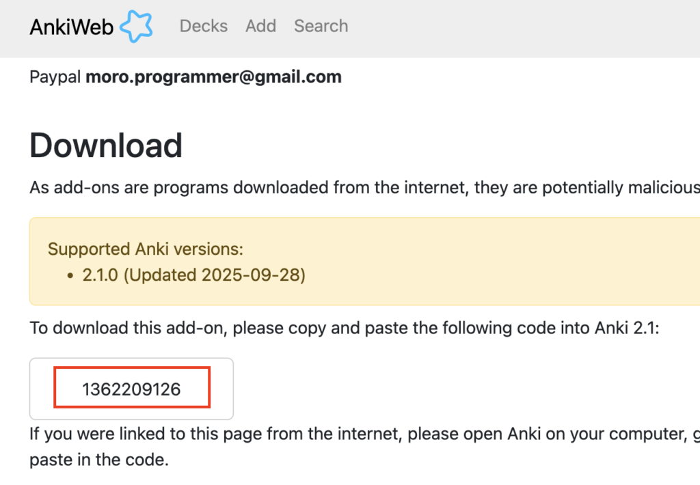Open Search from the top navigation
Screen dimensions: 700x485
[x=321, y=26]
